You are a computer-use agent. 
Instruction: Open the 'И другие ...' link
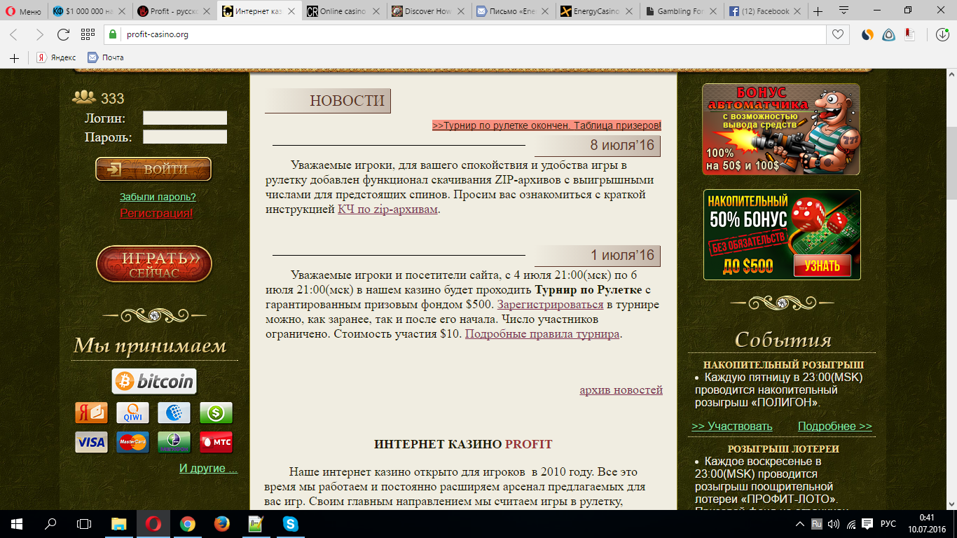[x=208, y=468]
